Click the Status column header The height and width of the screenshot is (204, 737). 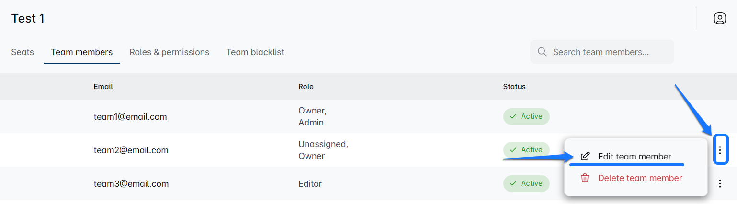coord(514,87)
